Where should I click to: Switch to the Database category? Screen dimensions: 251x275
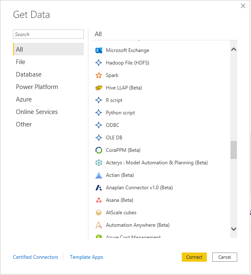pos(48,74)
